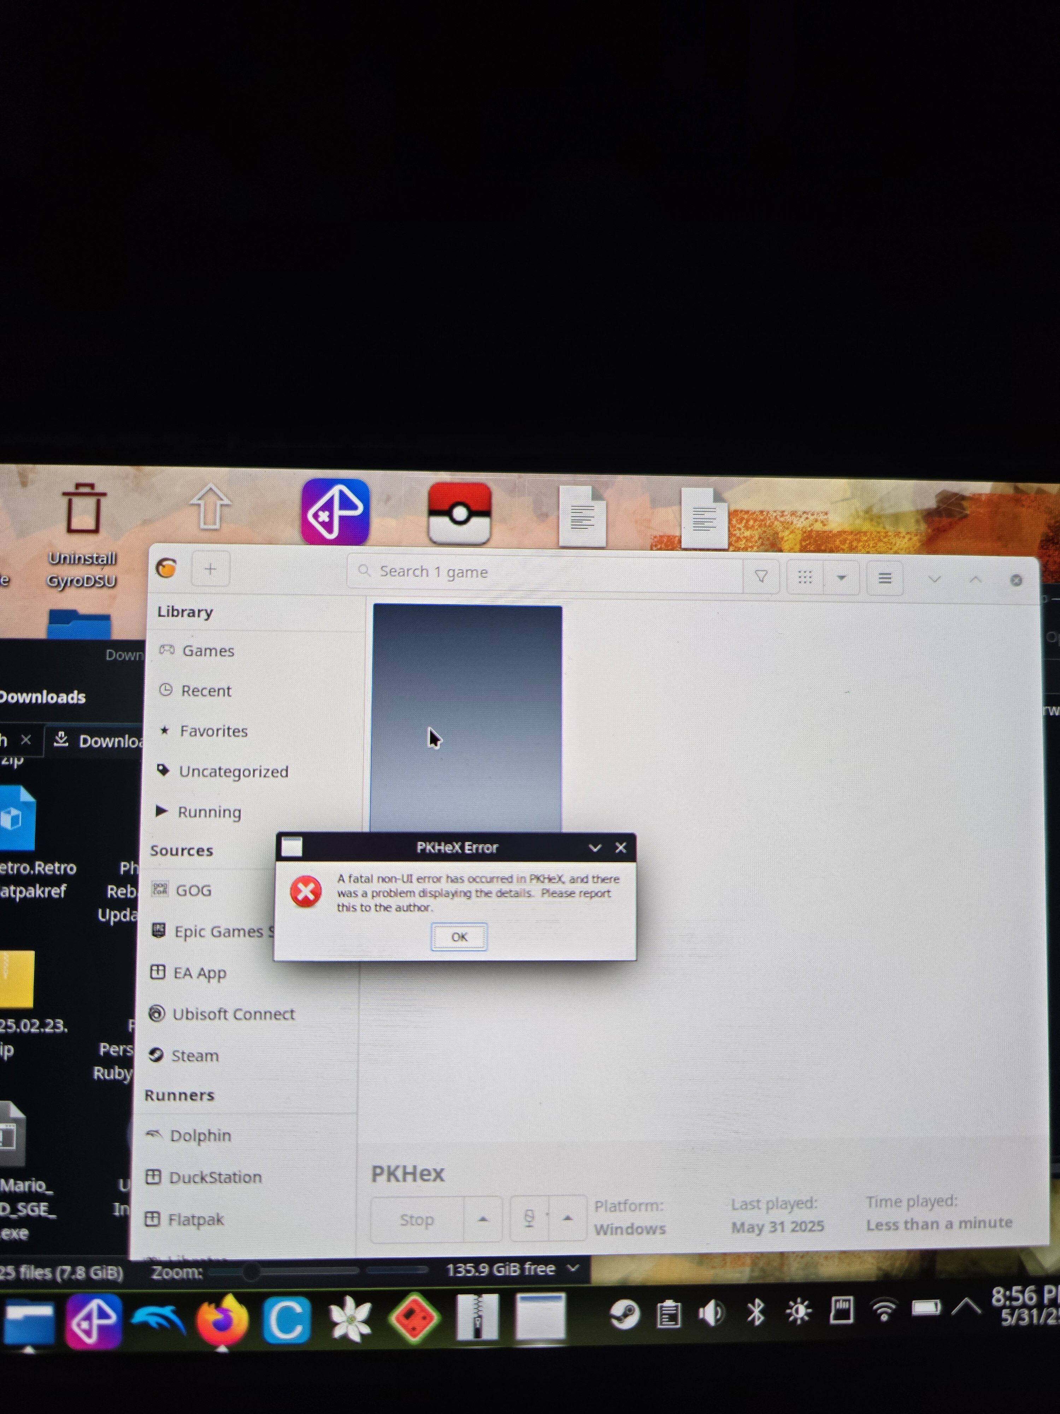This screenshot has height=1414, width=1060.
Task: Click the Pokeball desktop icon
Action: [459, 513]
